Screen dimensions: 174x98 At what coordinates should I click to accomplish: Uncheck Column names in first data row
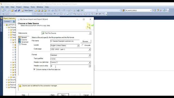35,69
